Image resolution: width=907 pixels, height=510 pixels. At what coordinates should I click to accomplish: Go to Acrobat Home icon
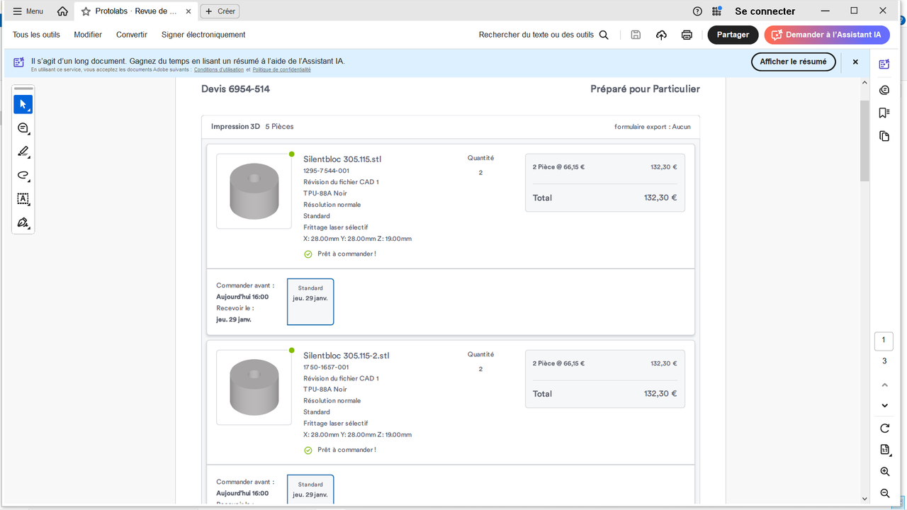coord(63,11)
